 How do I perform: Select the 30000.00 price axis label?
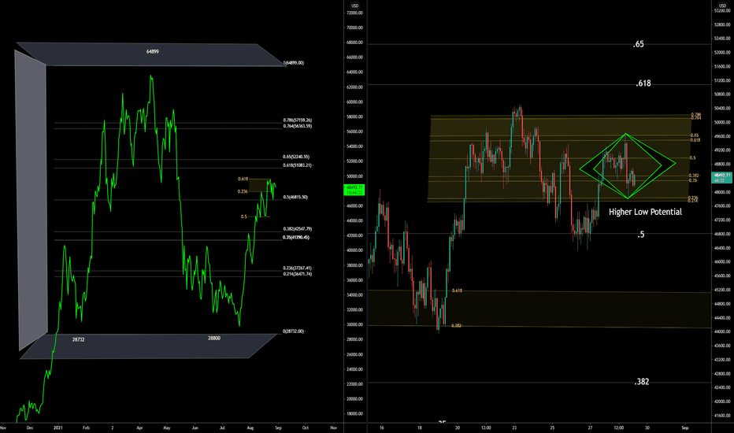tap(354, 324)
